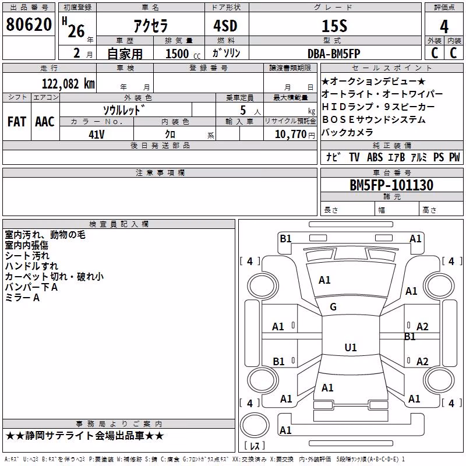Click the 静岡サテライト会場出品車 notice text
The image size is (466, 466).
point(84,436)
